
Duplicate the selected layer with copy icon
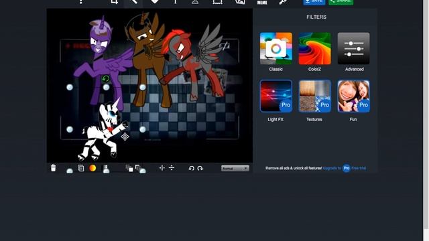pos(81,168)
